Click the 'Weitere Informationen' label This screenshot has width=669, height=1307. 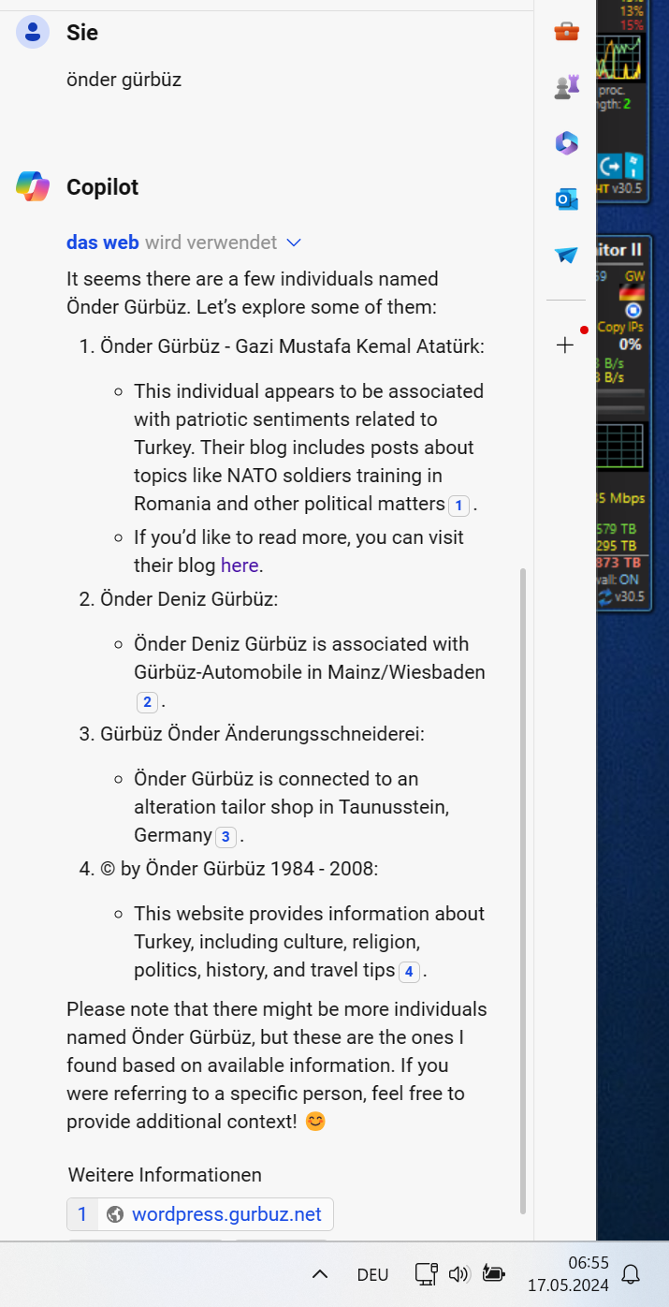coord(165,1175)
